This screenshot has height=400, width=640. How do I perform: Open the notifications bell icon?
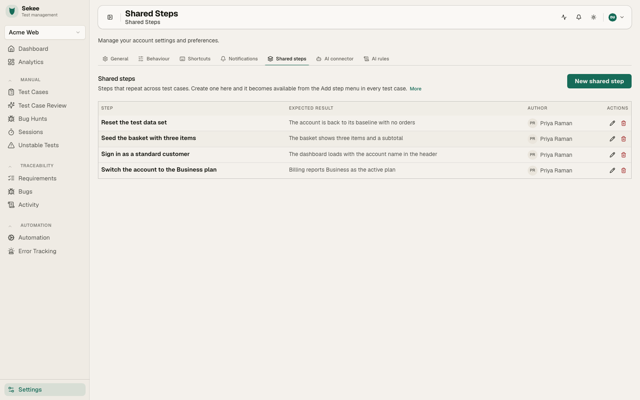[579, 17]
